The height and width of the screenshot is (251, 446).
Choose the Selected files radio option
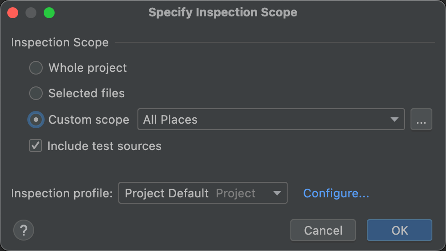pos(35,94)
